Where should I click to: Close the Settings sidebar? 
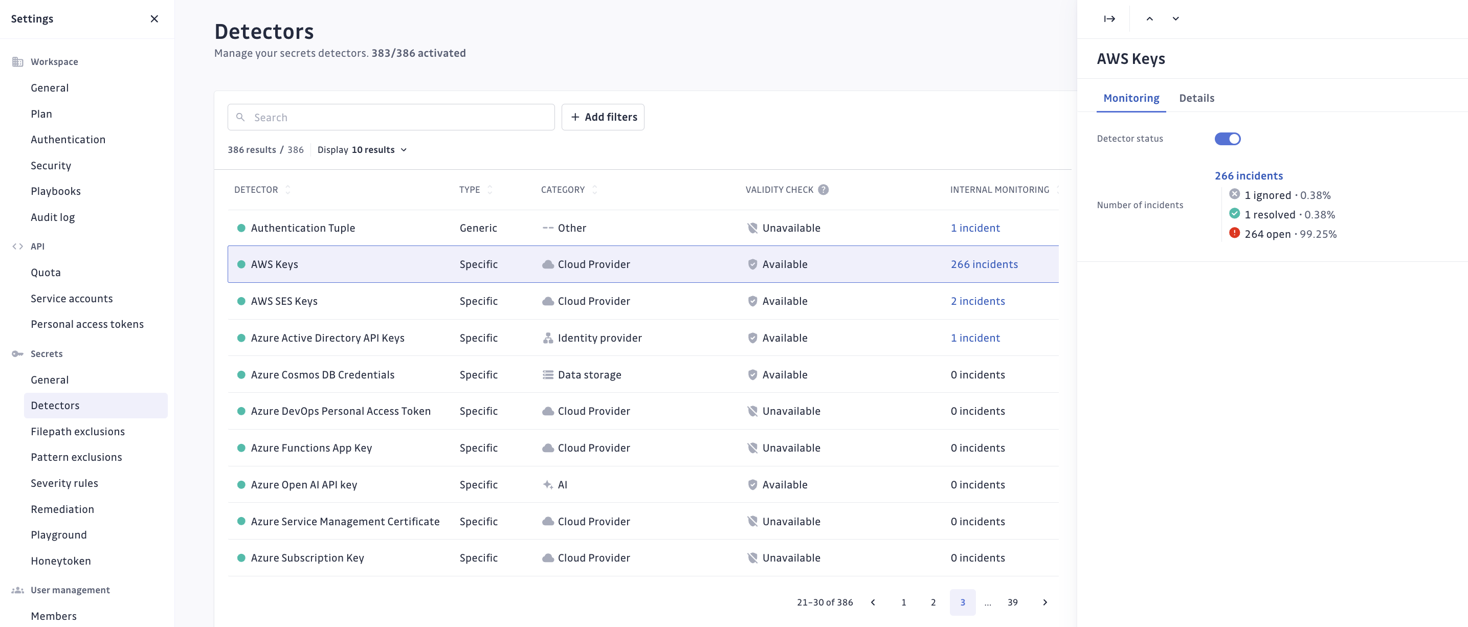[x=154, y=19]
